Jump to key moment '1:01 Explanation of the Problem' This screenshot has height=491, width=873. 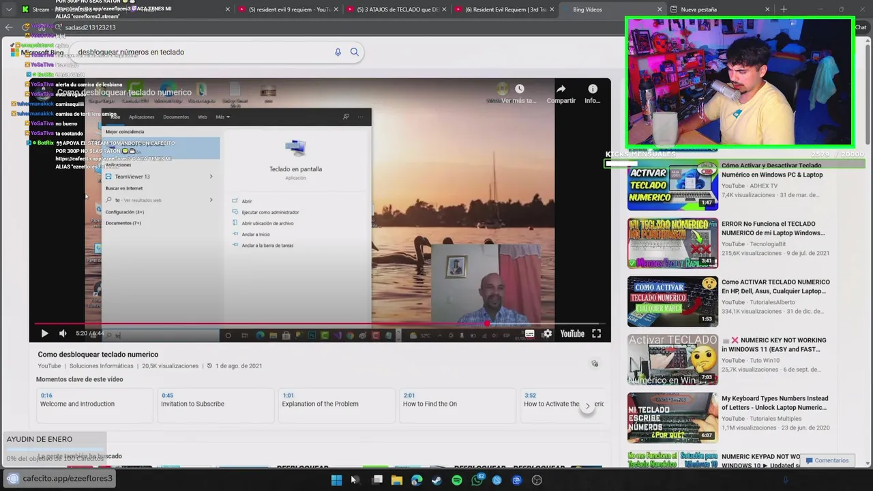coord(336,404)
